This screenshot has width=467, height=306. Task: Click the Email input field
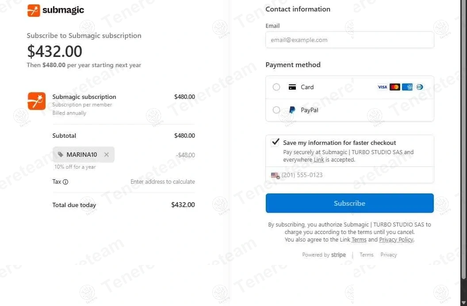pyautogui.click(x=349, y=40)
